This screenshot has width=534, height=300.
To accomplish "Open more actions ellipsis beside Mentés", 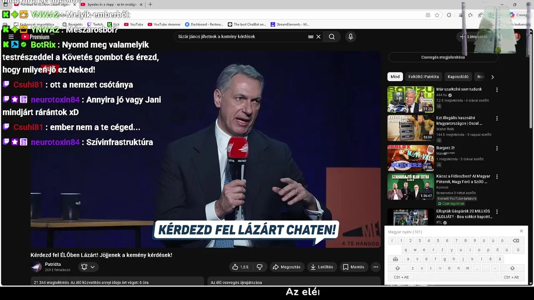I will [x=375, y=267].
